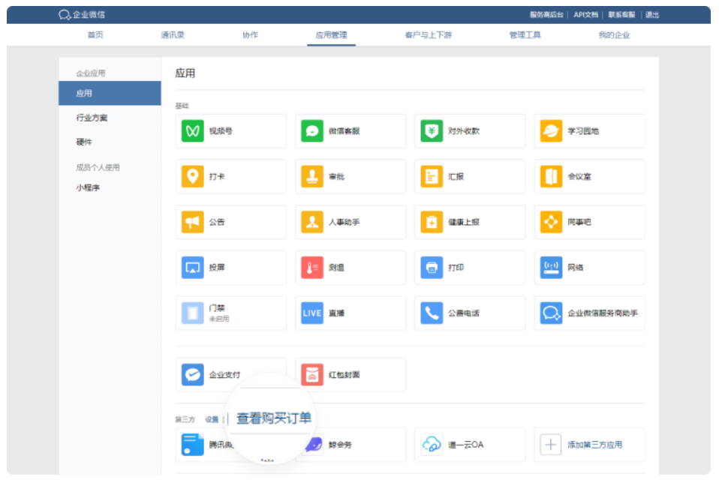This screenshot has height=489, width=719.
Task: Open the 我的企业 tab
Action: (x=615, y=34)
